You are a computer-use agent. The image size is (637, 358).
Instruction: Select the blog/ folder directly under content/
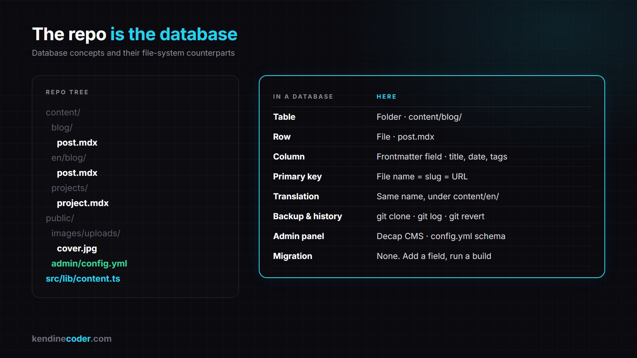(x=62, y=128)
